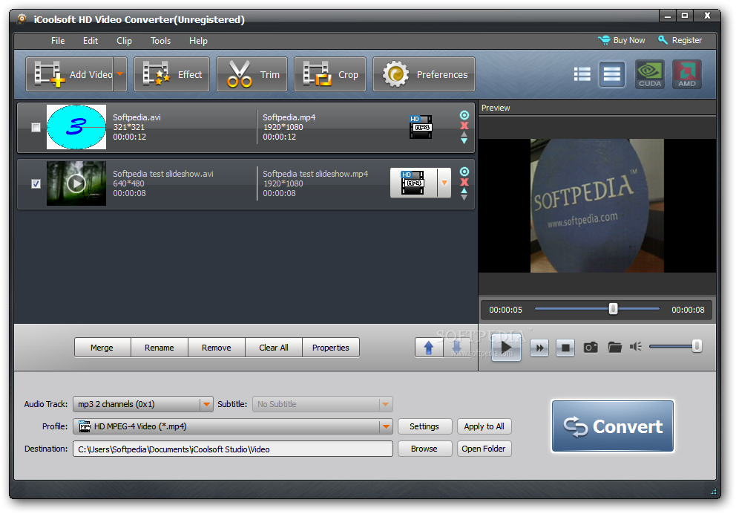Open the Profile dropdown
Viewport: 736px width, 514px height.
click(x=233, y=426)
